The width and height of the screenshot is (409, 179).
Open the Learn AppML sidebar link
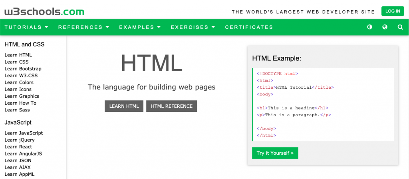[20, 174]
